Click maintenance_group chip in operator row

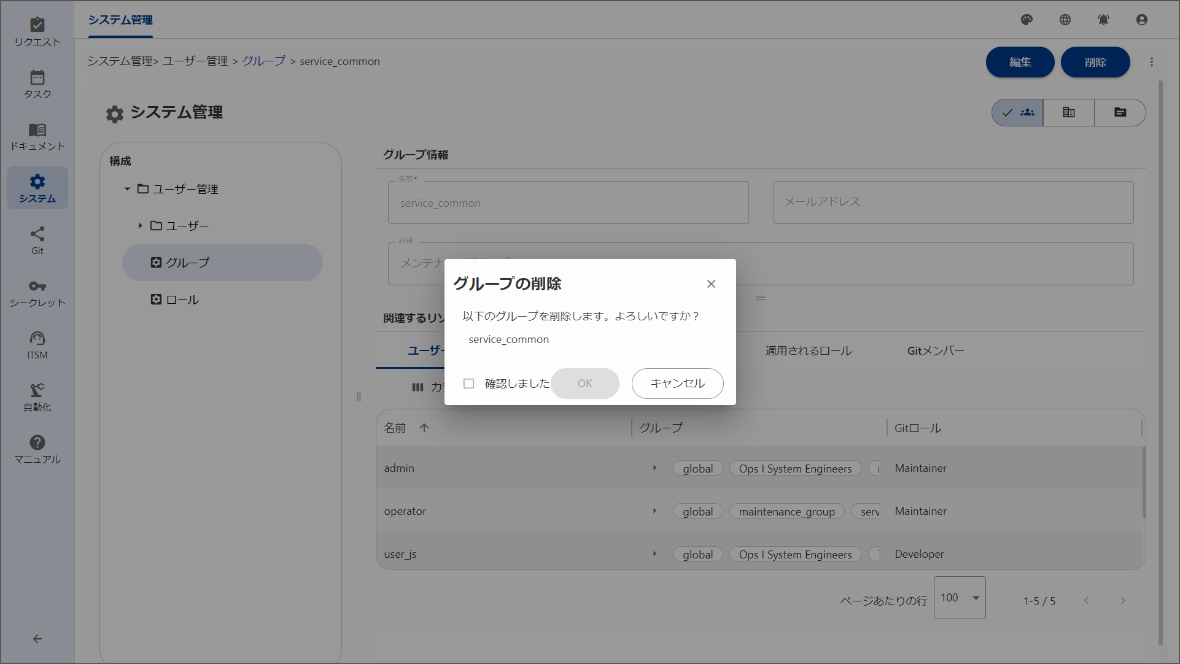(x=787, y=511)
